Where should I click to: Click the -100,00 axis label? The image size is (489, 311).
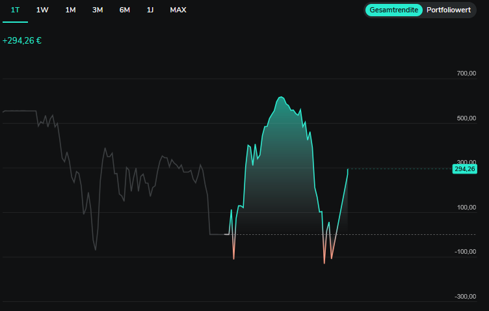pos(465,252)
